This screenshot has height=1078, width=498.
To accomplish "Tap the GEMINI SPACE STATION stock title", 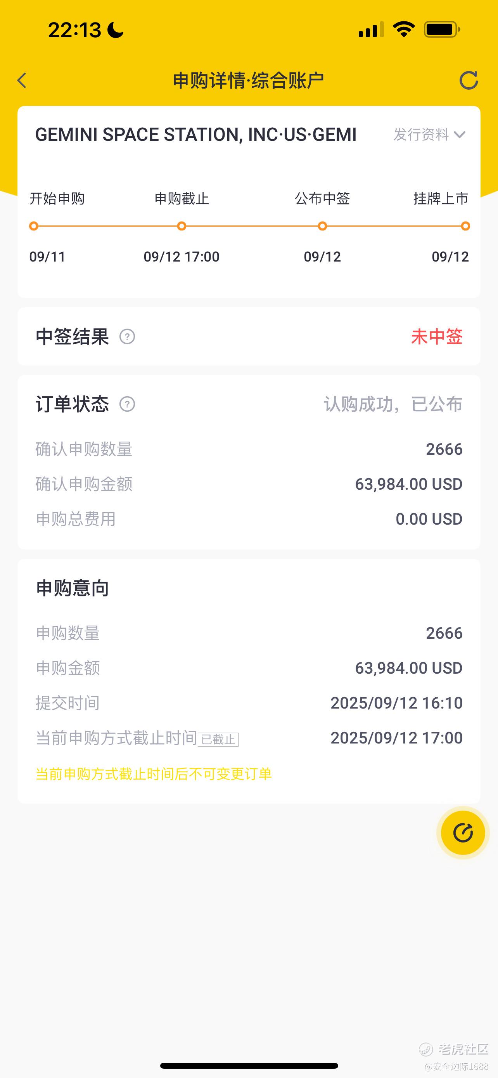I will [196, 135].
